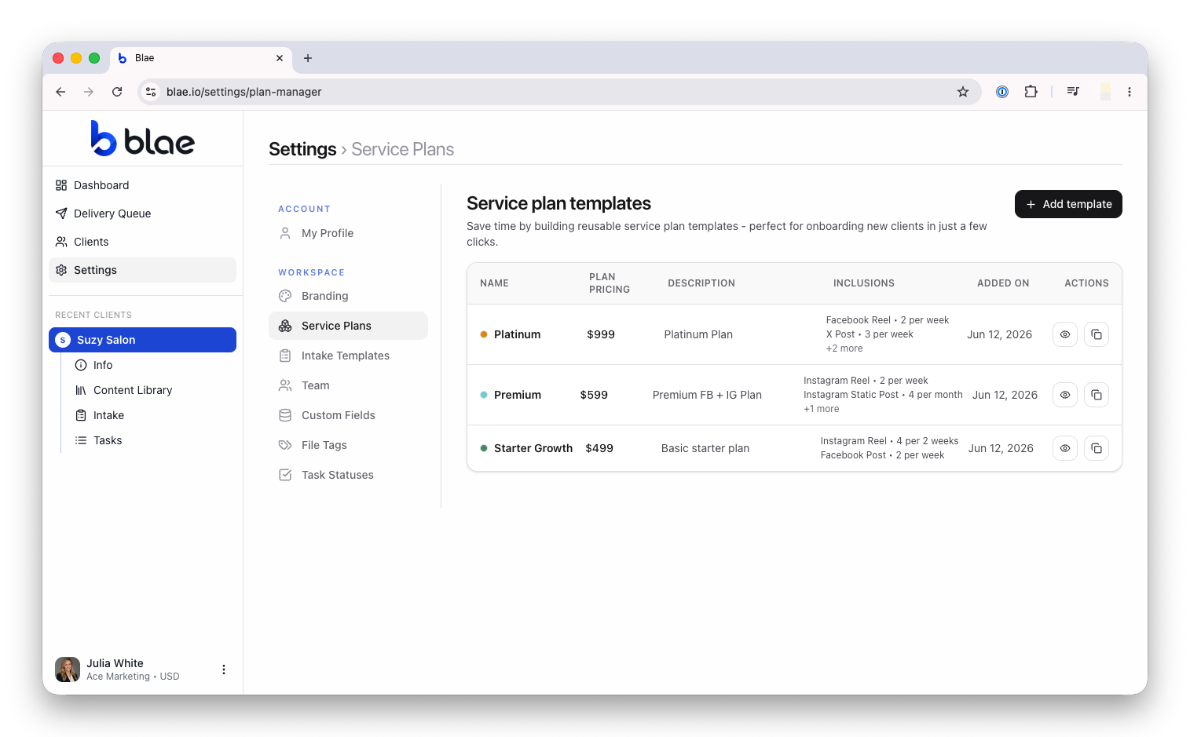
Task: Reload the browser page
Action: click(117, 92)
